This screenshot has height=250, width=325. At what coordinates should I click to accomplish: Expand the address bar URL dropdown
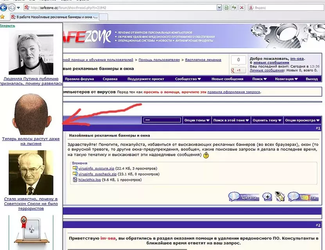pos(219,8)
